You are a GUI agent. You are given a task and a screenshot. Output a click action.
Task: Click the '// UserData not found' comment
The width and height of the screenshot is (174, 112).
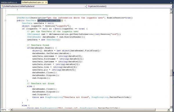(x=41, y=84)
